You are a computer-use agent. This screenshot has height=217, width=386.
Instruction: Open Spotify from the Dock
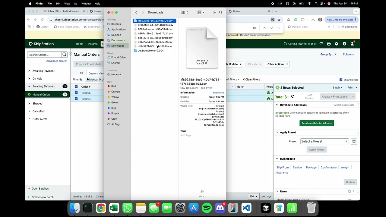207,208
